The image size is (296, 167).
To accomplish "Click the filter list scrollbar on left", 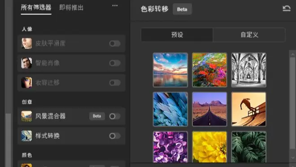I will pyautogui.click(x=8, y=140).
